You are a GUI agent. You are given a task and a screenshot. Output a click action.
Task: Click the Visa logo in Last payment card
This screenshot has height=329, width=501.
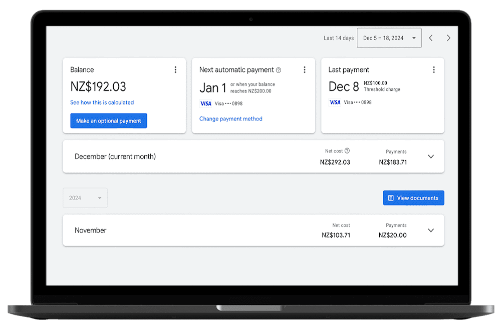pos(335,102)
